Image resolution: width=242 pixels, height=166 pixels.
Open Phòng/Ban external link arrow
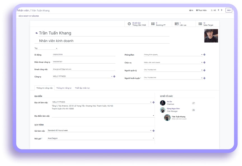point(204,55)
